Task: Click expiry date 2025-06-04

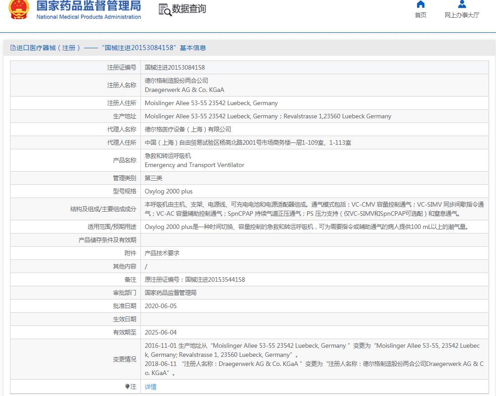Action: 160,333
